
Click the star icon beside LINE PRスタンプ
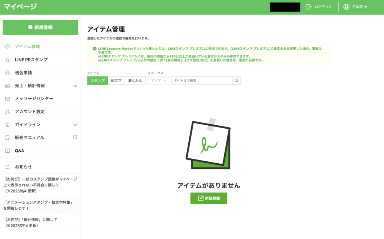point(7,60)
